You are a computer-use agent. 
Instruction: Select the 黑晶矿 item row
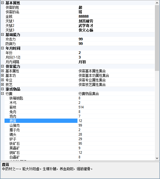(79, 148)
